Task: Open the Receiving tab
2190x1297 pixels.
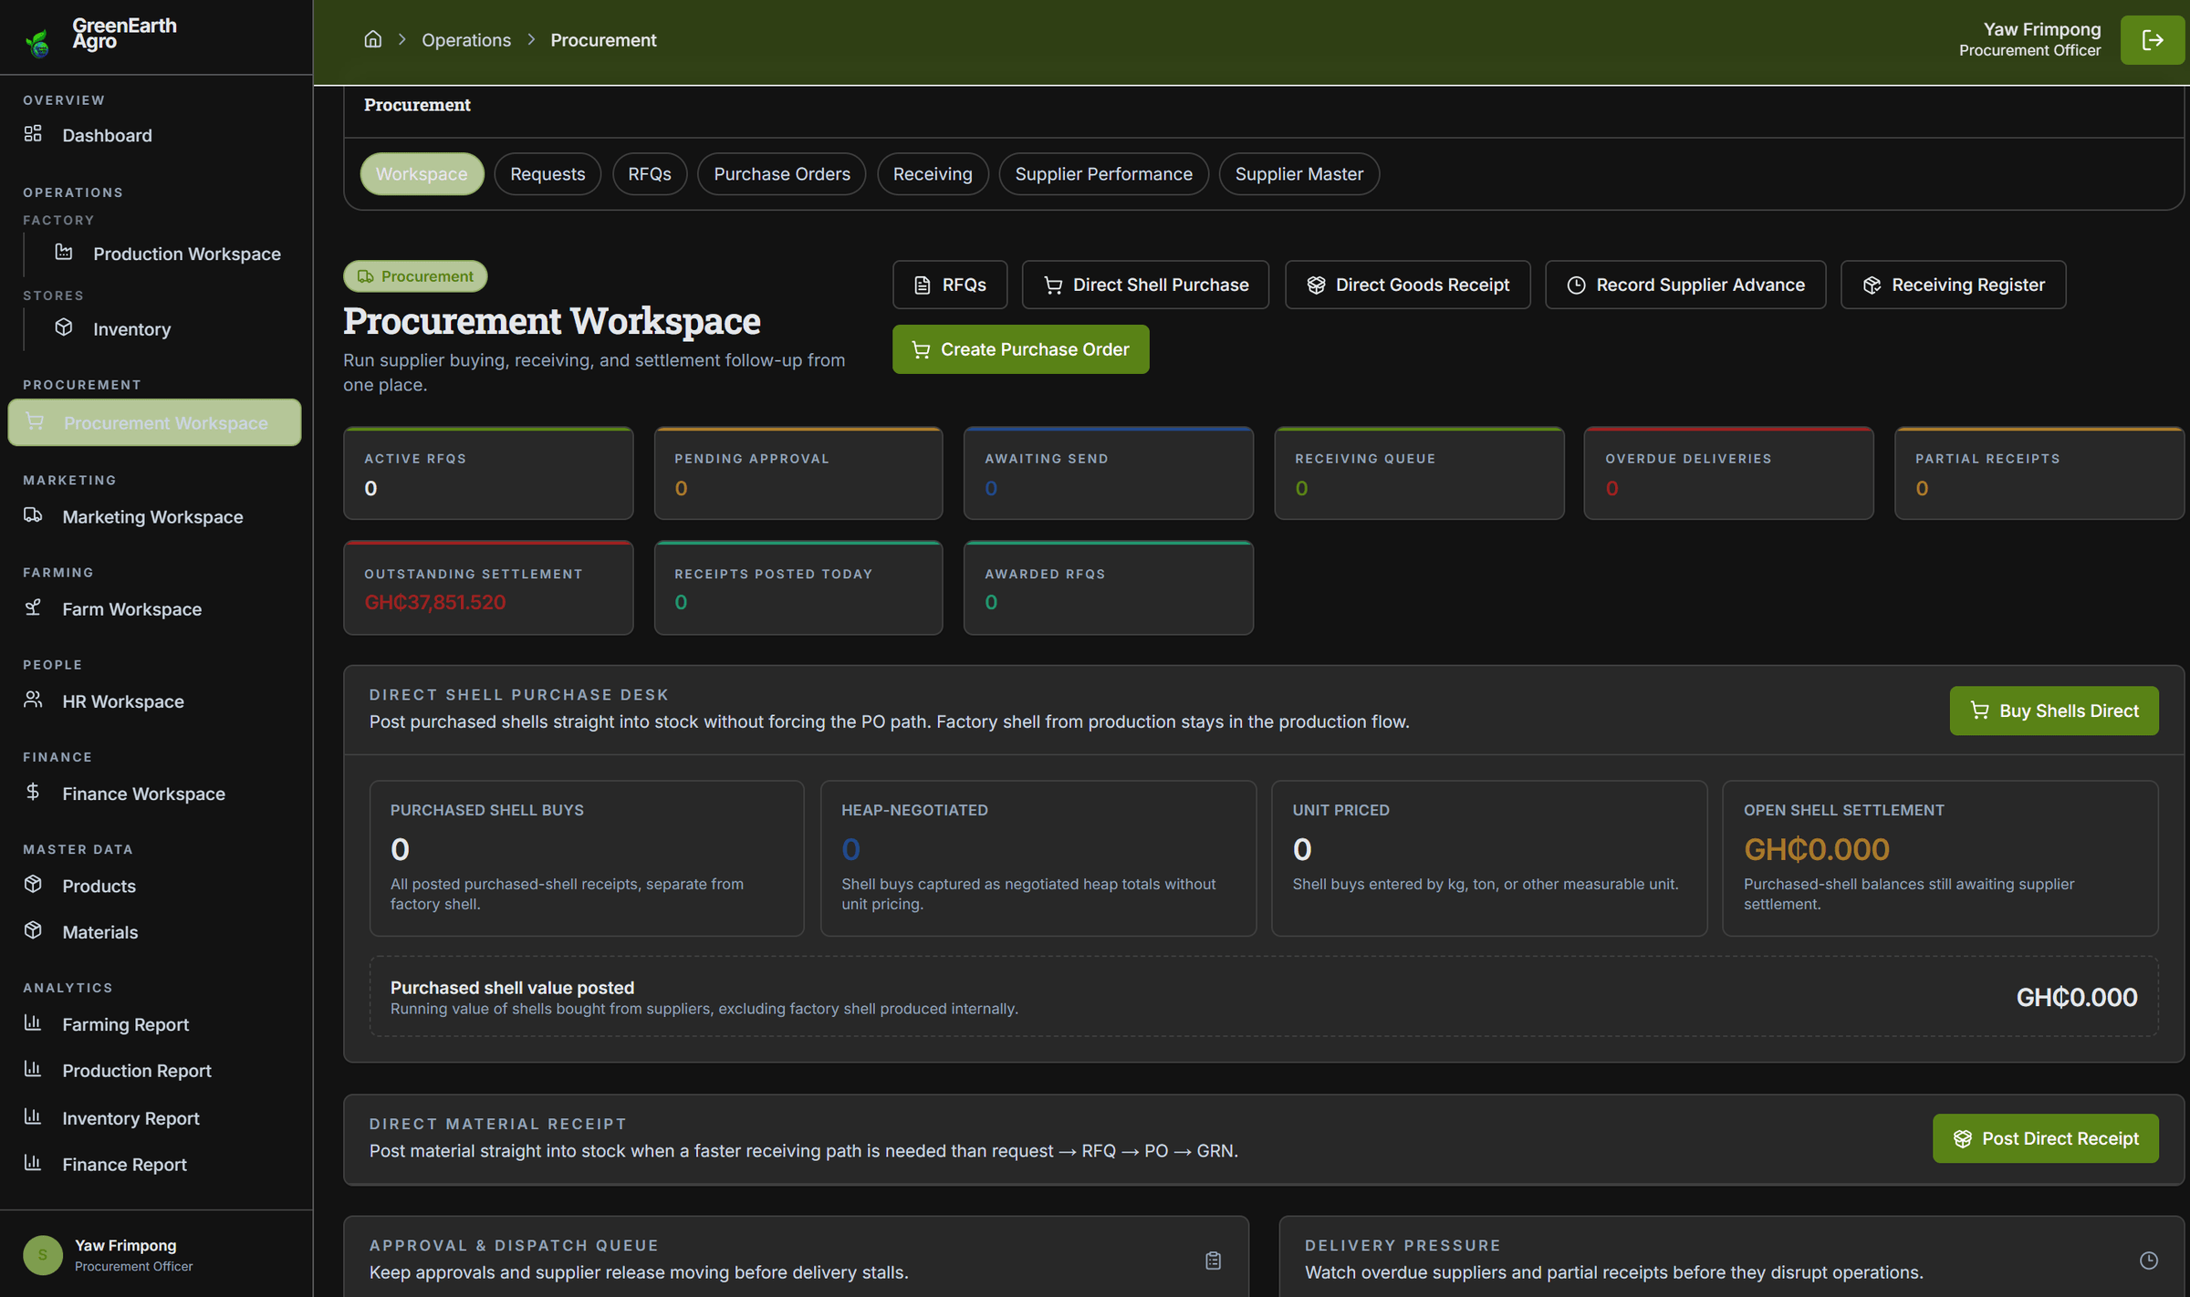Action: click(933, 173)
